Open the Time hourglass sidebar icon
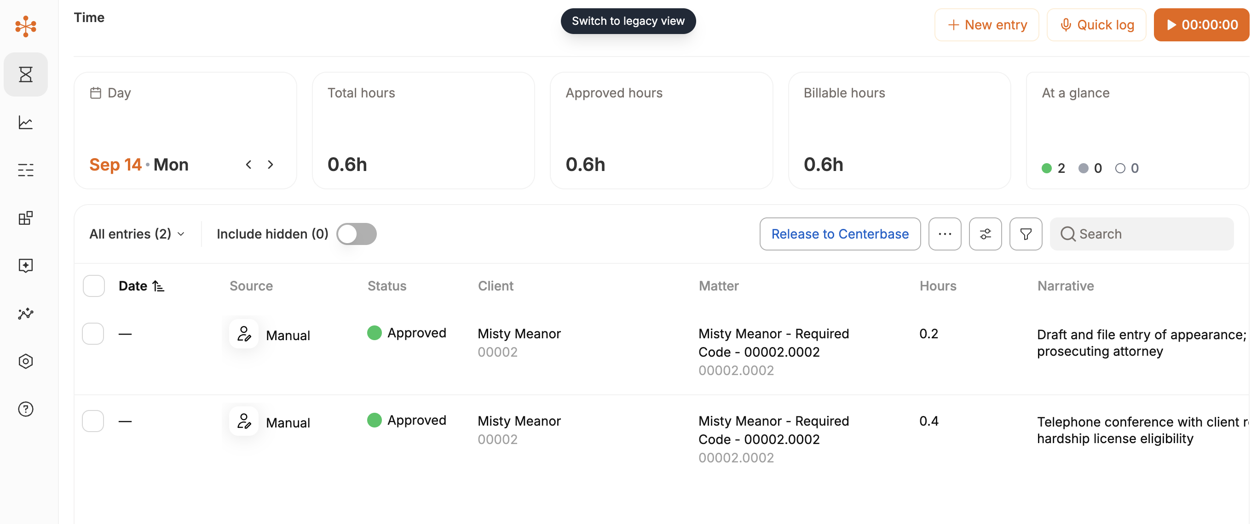Screen dimensions: 1257x524 coord(25,74)
